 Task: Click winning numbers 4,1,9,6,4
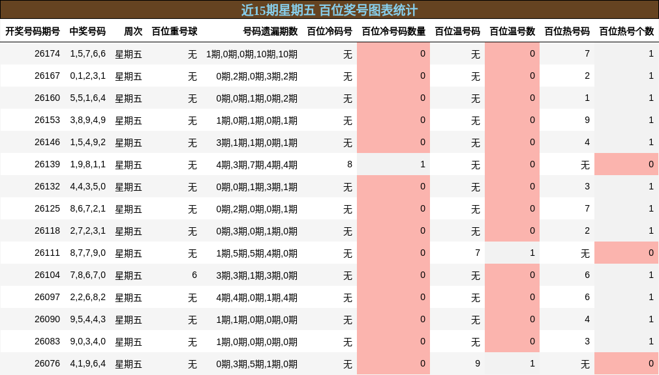pyautogui.click(x=88, y=364)
